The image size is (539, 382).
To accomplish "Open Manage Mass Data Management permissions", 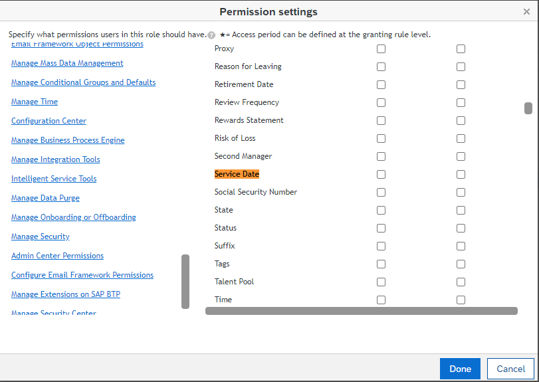I will (x=67, y=63).
